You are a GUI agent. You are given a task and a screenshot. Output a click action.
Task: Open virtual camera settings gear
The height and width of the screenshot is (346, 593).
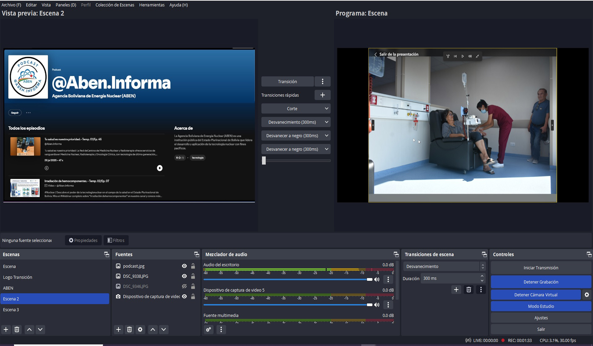pos(587,295)
